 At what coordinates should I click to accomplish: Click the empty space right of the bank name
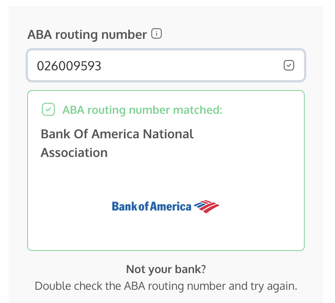coord(249,143)
